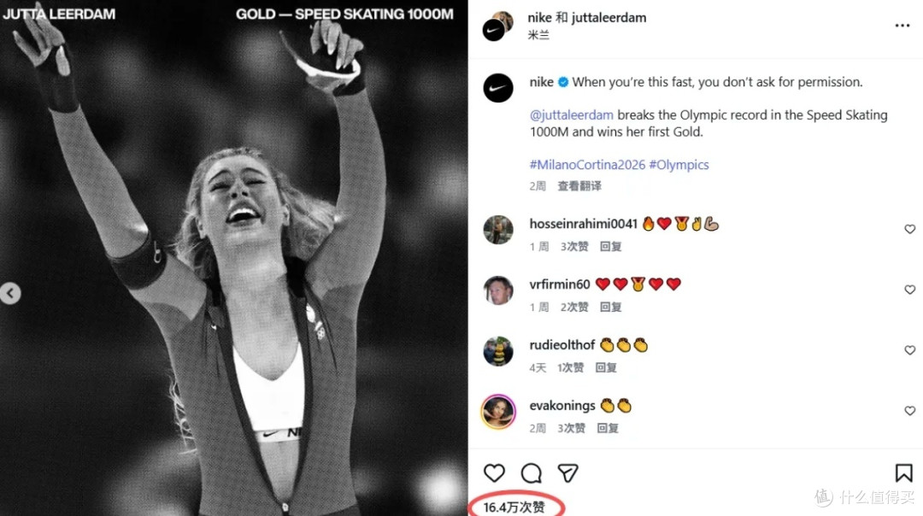
Task: View the 16.4万次赞 likes count
Action: click(x=514, y=507)
